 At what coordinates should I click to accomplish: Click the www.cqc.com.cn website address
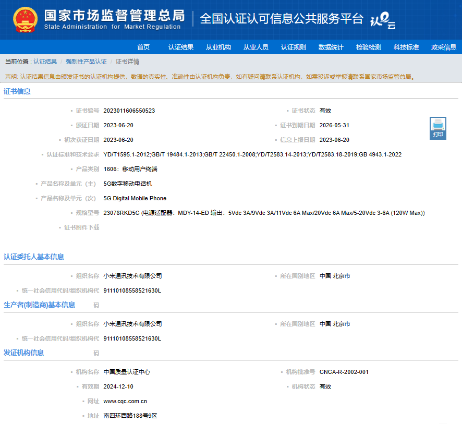coord(125,401)
